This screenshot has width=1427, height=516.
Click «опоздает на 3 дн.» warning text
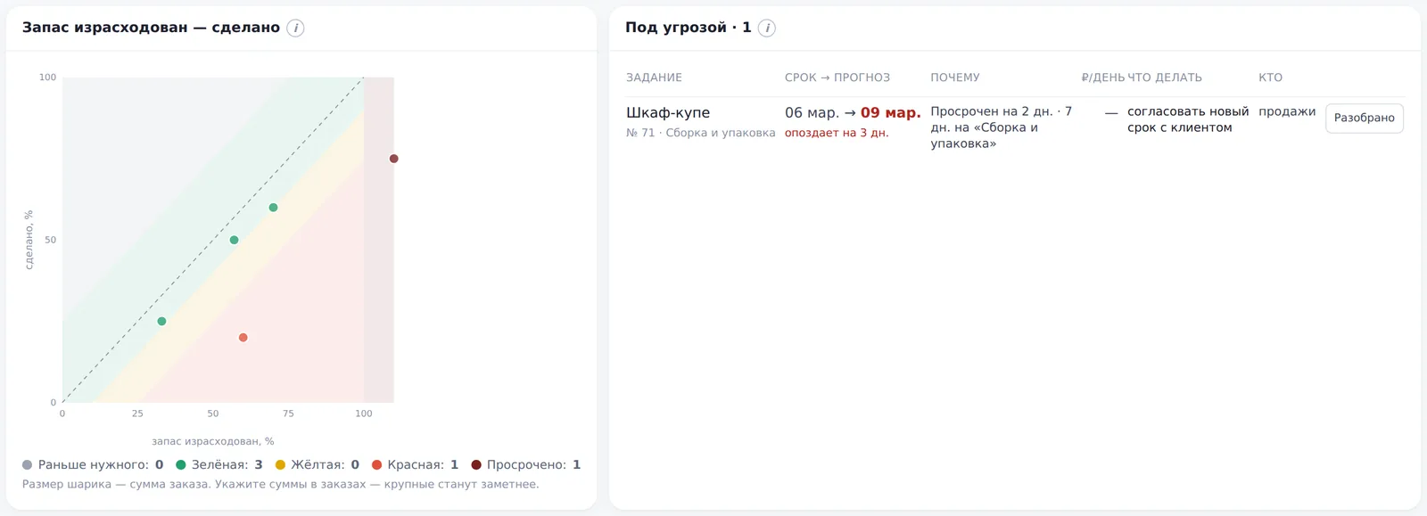click(x=837, y=133)
